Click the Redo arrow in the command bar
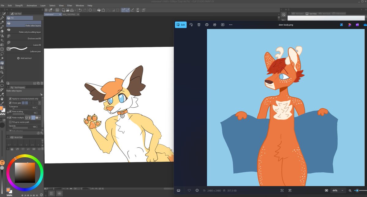This screenshot has height=197, width=367. point(85,10)
